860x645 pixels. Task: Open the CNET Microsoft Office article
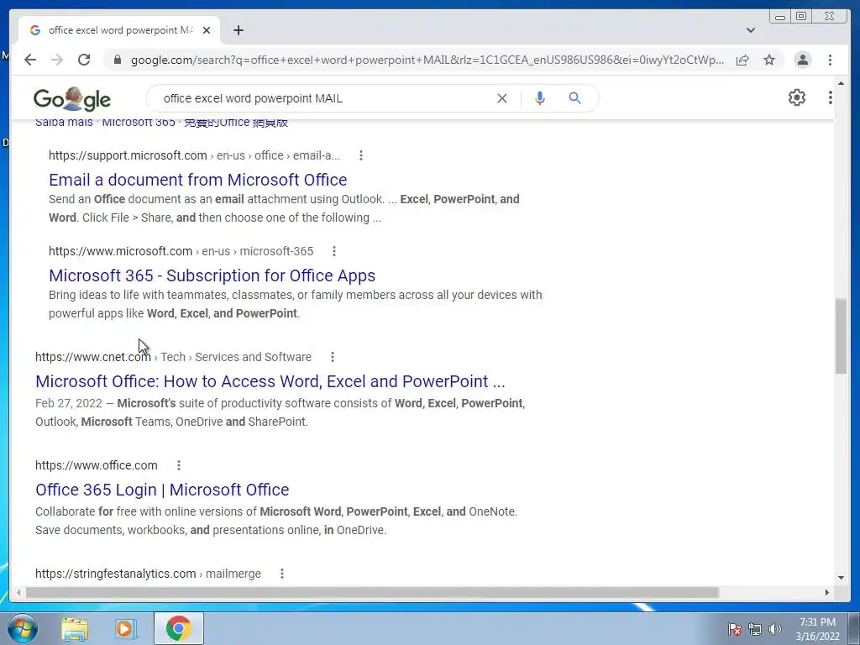pyautogui.click(x=270, y=381)
